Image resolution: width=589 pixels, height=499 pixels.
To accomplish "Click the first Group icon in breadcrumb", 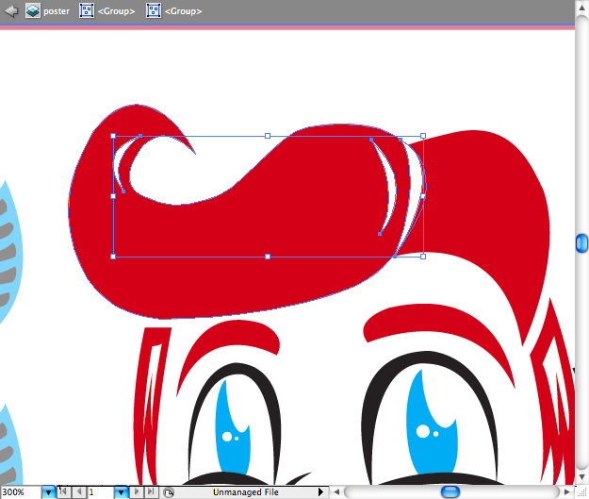I will (x=87, y=10).
